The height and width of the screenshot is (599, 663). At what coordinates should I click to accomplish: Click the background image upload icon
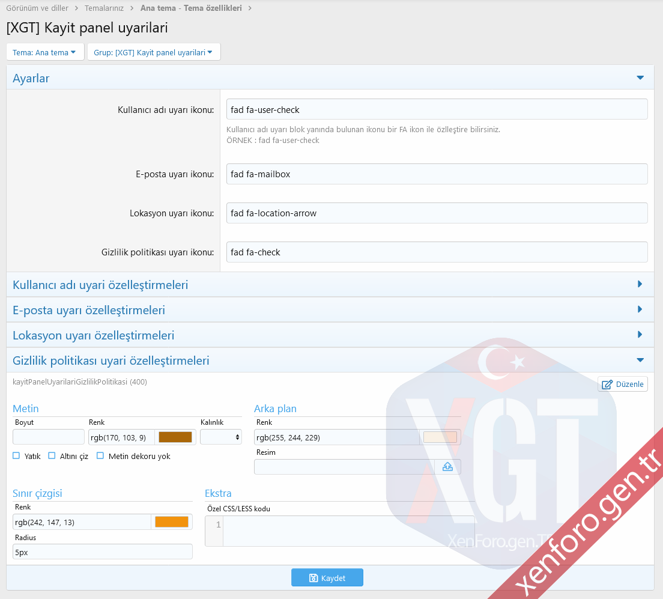pos(447,467)
